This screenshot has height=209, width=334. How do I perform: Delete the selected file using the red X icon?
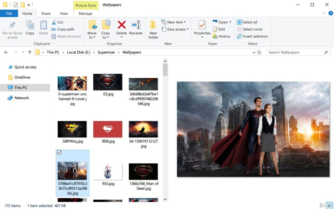click(x=121, y=29)
